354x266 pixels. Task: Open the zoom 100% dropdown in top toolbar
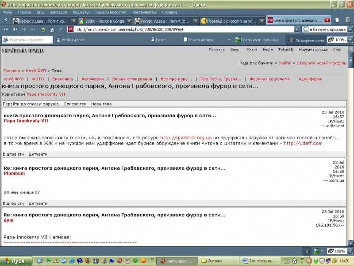tap(350, 40)
